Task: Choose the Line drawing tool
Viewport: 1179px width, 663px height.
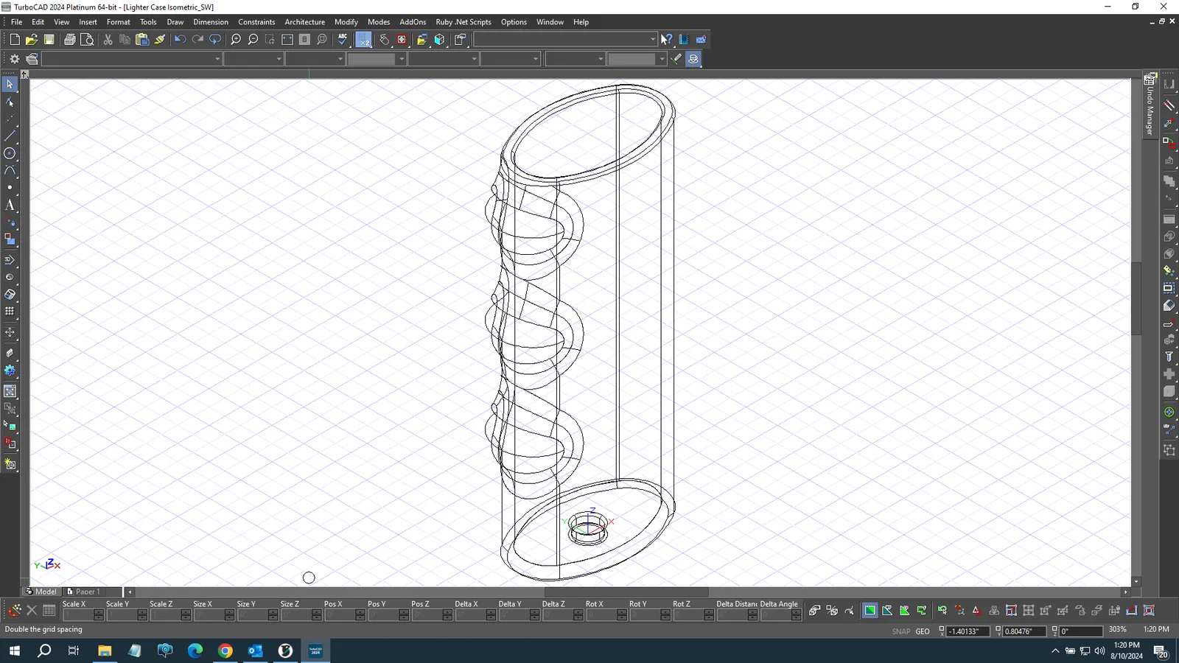Action: (x=10, y=136)
